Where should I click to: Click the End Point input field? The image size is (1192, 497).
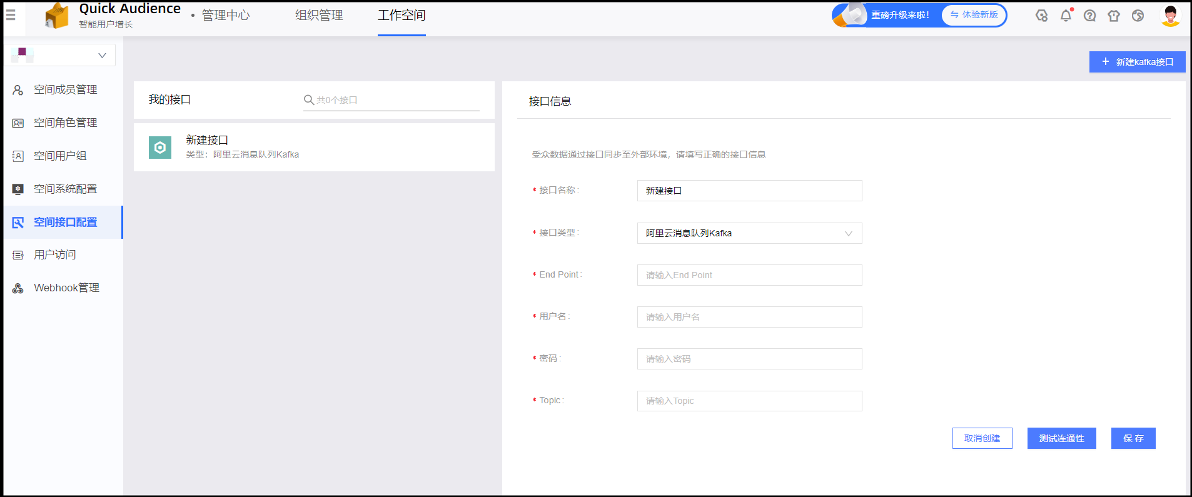(x=749, y=275)
